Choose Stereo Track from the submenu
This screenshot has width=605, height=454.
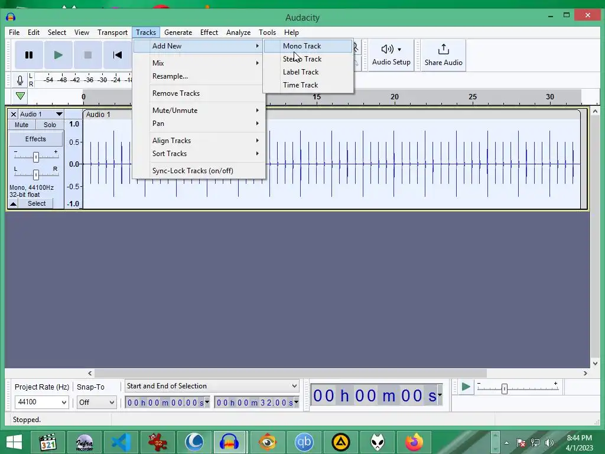308,59
